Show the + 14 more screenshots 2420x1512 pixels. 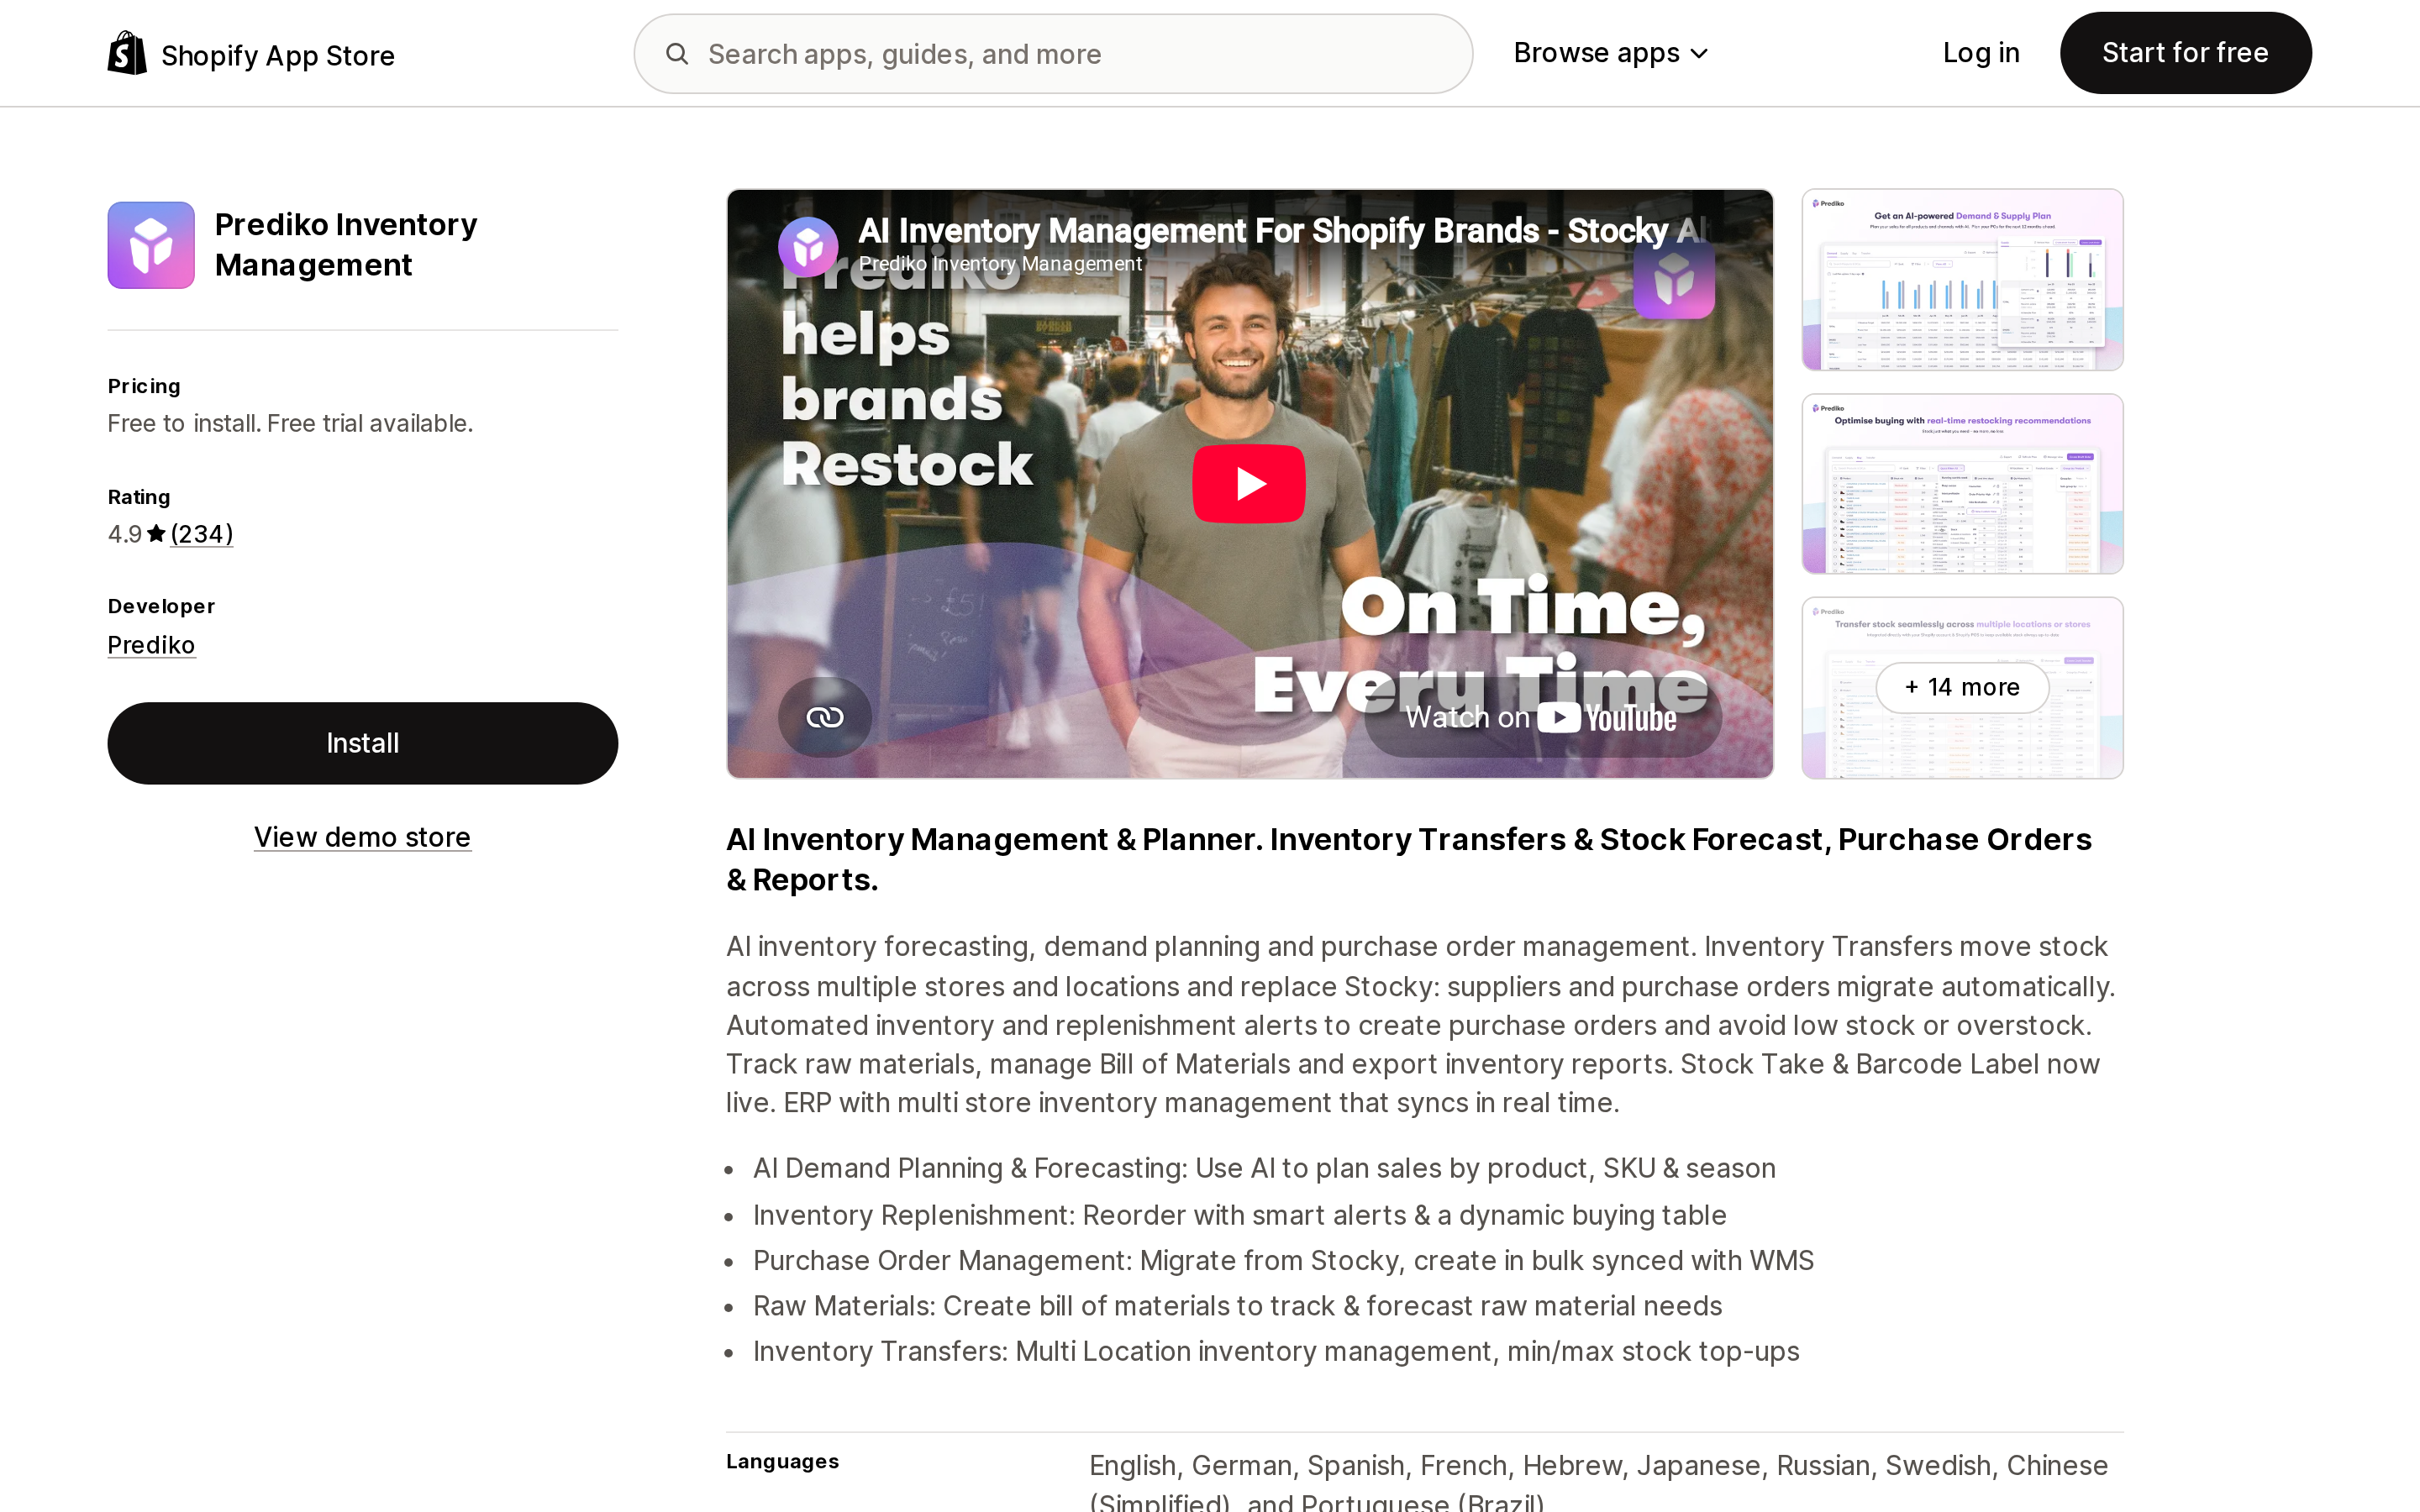[x=1962, y=687]
